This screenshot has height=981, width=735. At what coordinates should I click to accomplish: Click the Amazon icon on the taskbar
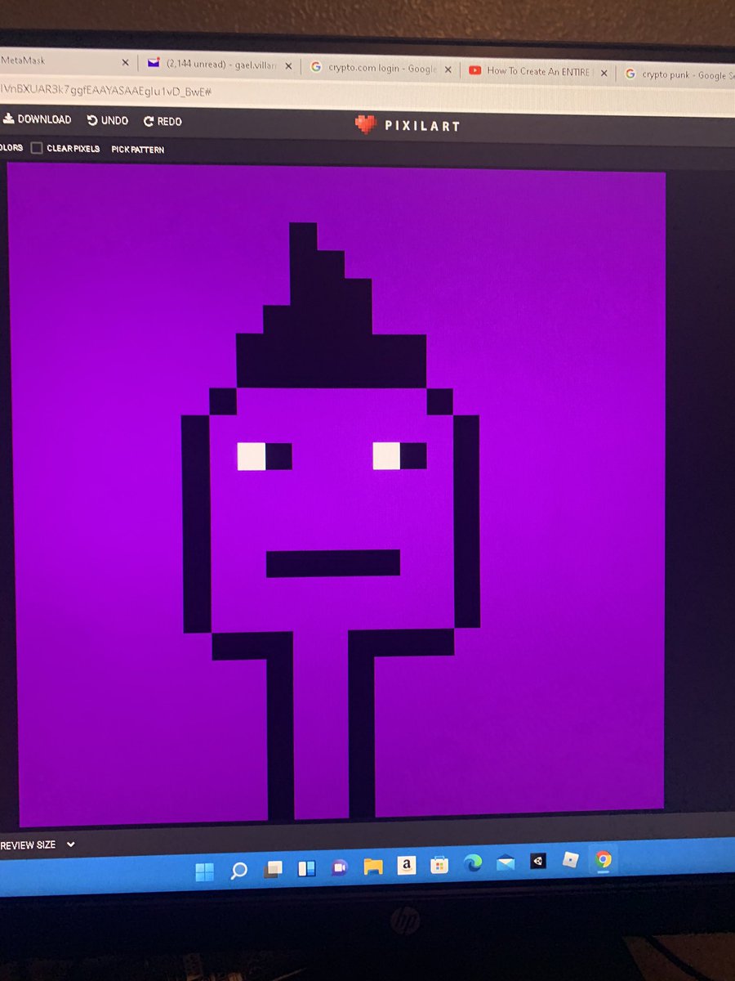point(406,867)
